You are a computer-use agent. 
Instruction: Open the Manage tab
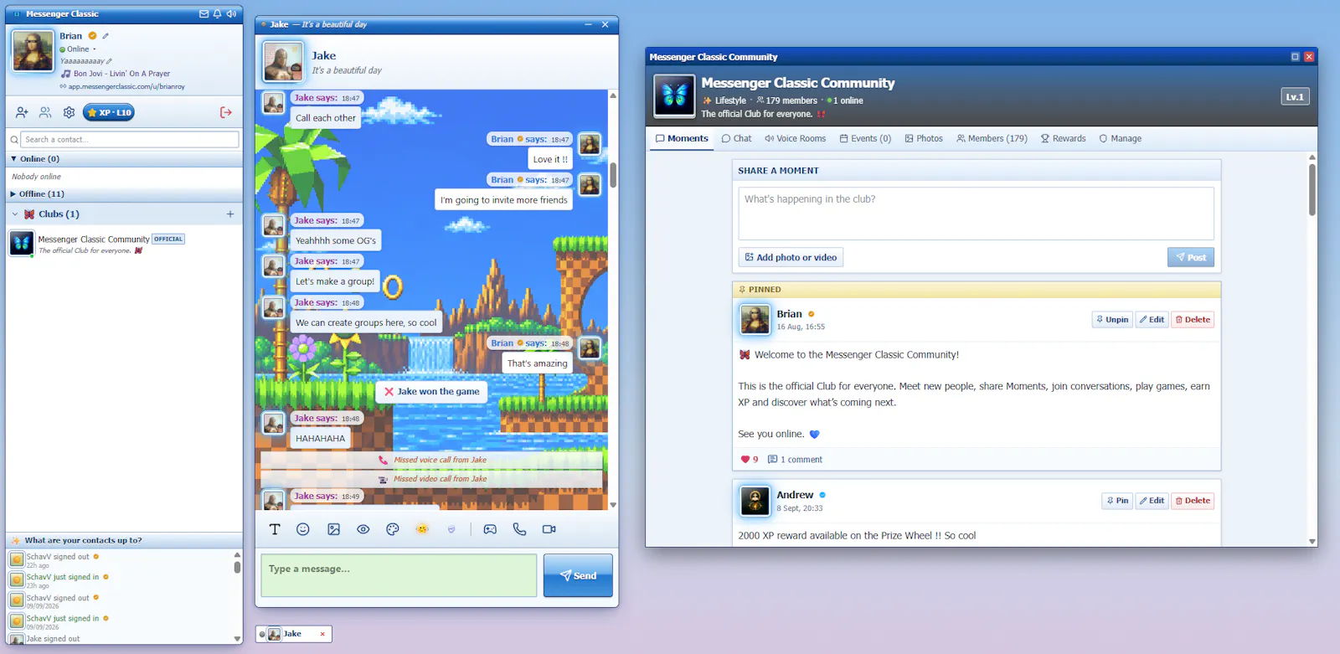(1120, 139)
